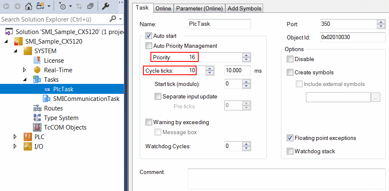Uncheck the Auto start checkbox
Screen dimensions: 389x191
pyautogui.click(x=149, y=36)
